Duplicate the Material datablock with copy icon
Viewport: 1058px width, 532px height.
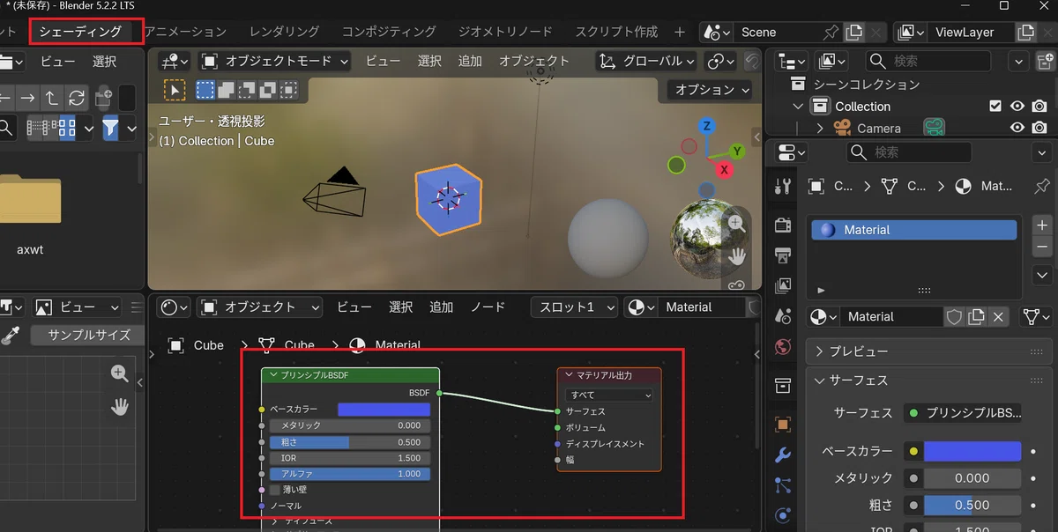pos(976,317)
